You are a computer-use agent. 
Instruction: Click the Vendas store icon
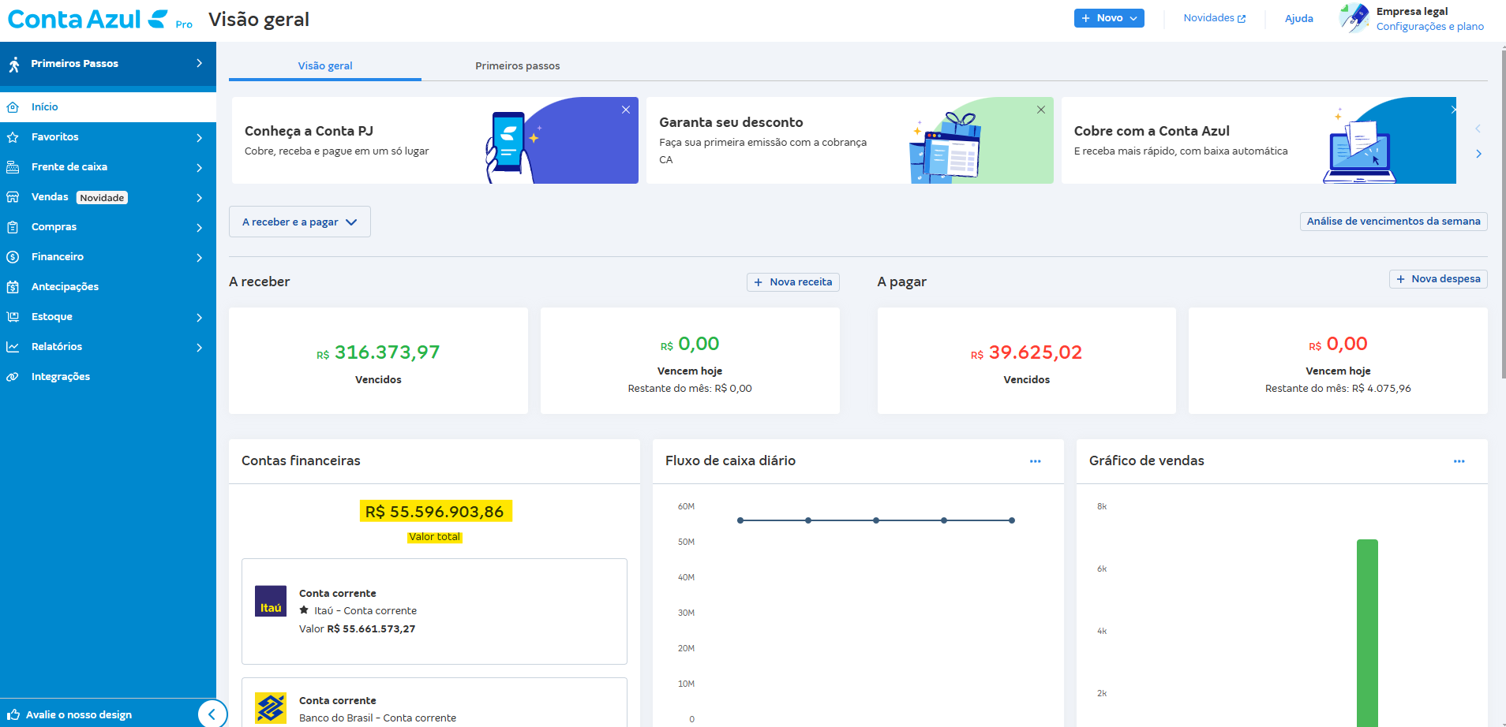point(13,197)
